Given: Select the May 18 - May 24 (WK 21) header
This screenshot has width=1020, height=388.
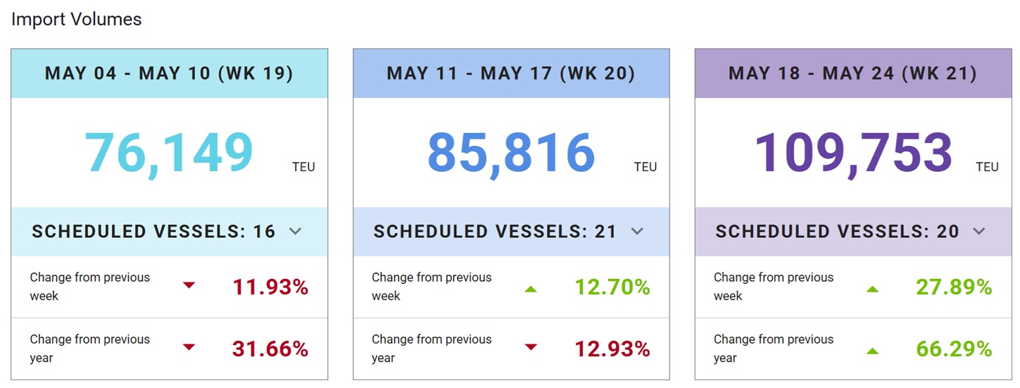Looking at the screenshot, I should click(853, 73).
